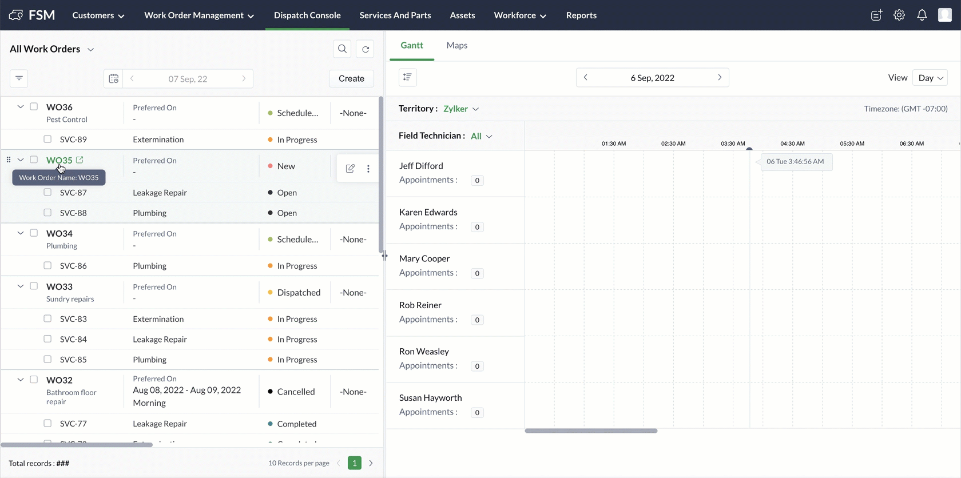Open the three-dot menu for WO35

368,168
